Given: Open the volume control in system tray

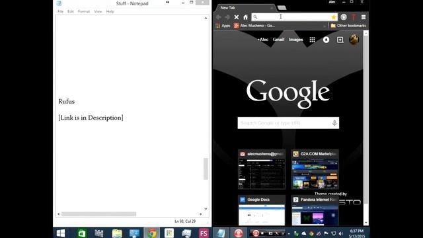Looking at the screenshot, I should pos(341,233).
